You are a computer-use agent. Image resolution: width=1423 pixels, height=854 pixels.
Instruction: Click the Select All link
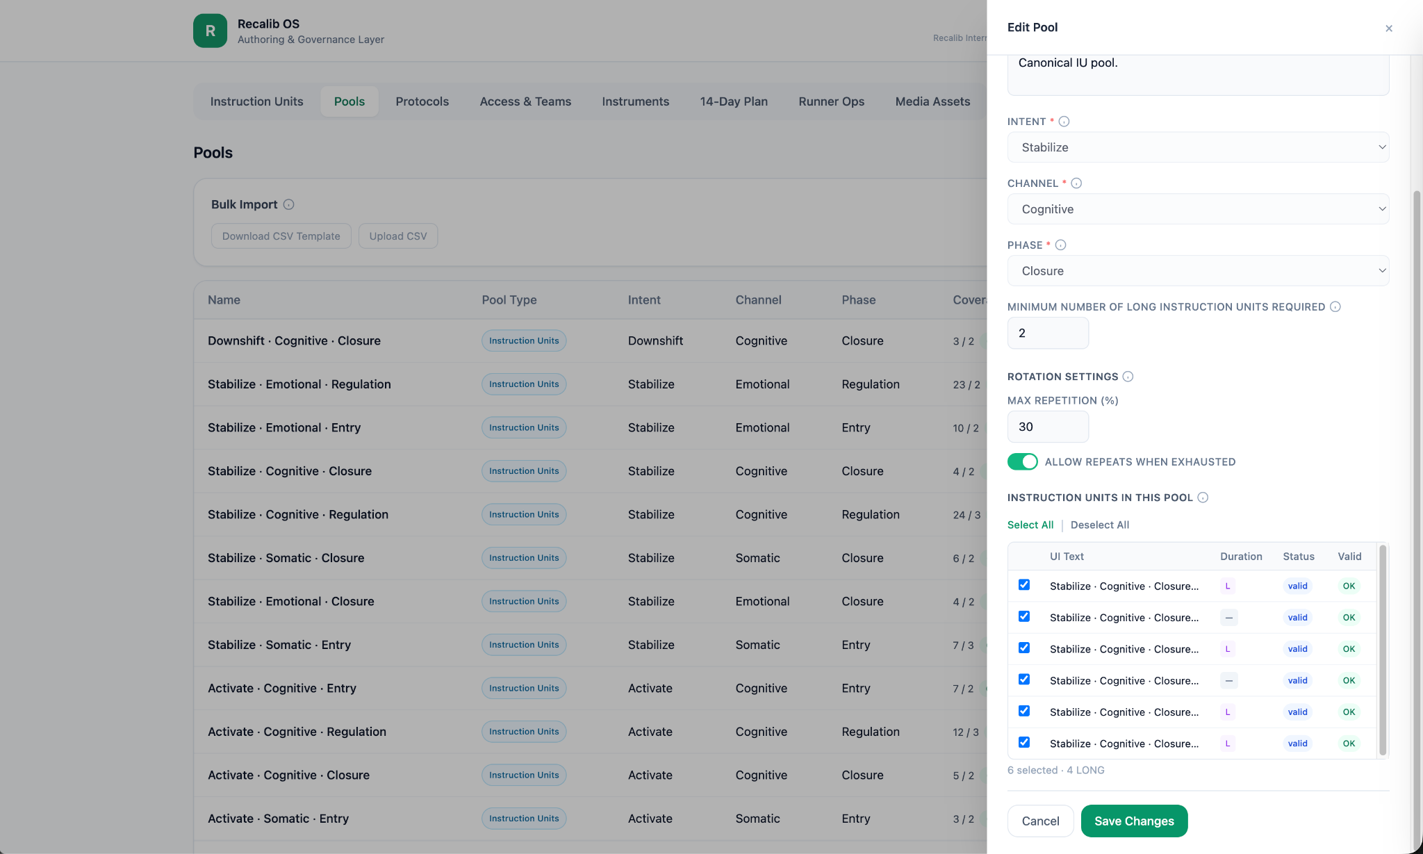1030,525
